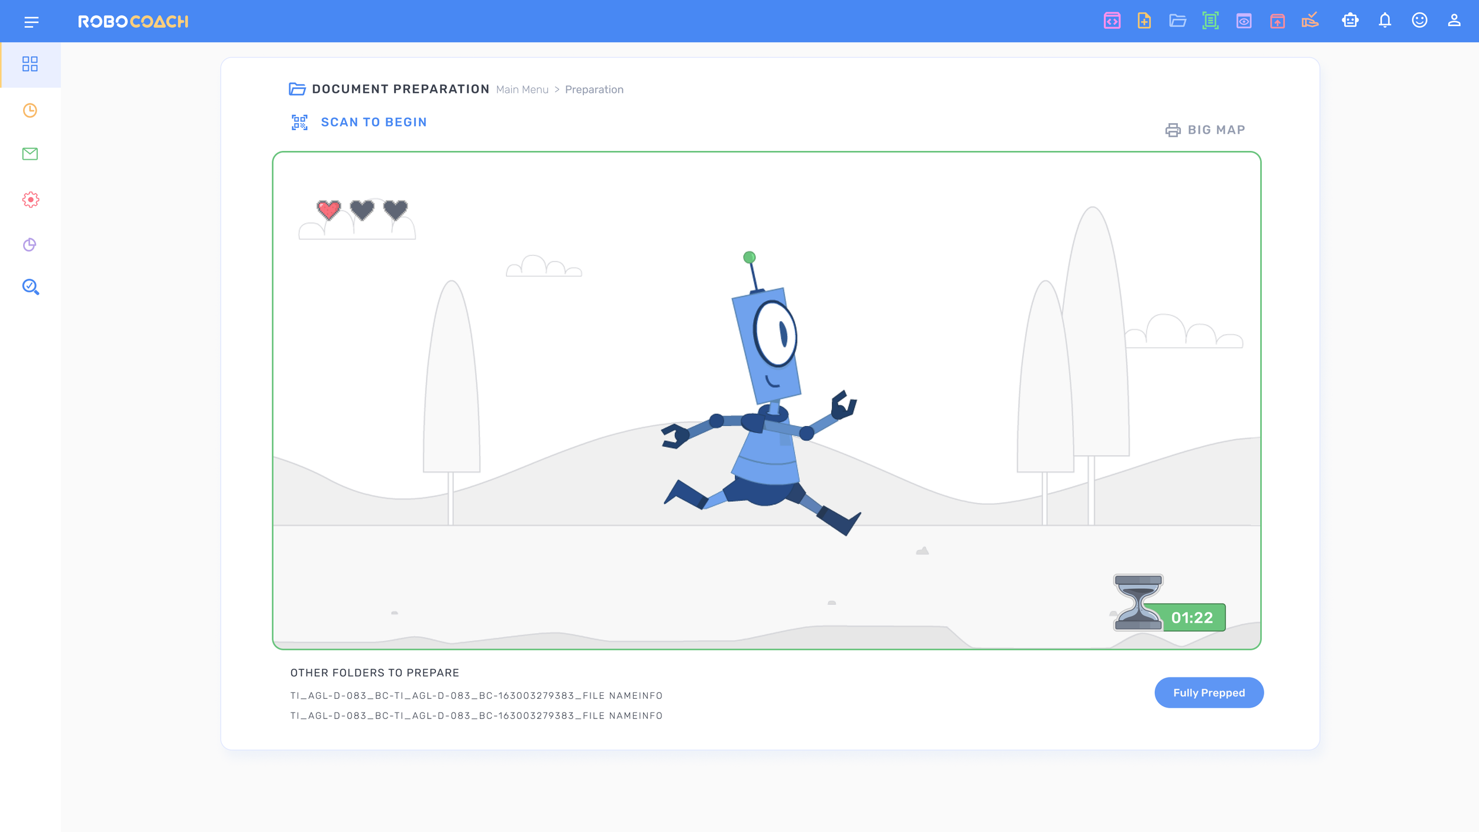Click the Fully Prepped button
Viewport: 1479px width, 832px height.
click(x=1209, y=692)
